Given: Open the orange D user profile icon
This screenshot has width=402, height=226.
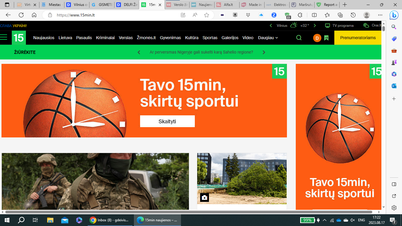Looking at the screenshot, I should click(317, 38).
